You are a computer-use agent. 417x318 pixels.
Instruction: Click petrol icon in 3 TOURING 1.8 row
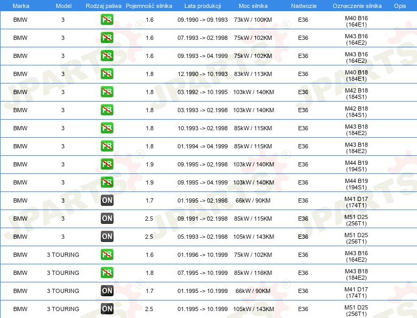tap(107, 272)
